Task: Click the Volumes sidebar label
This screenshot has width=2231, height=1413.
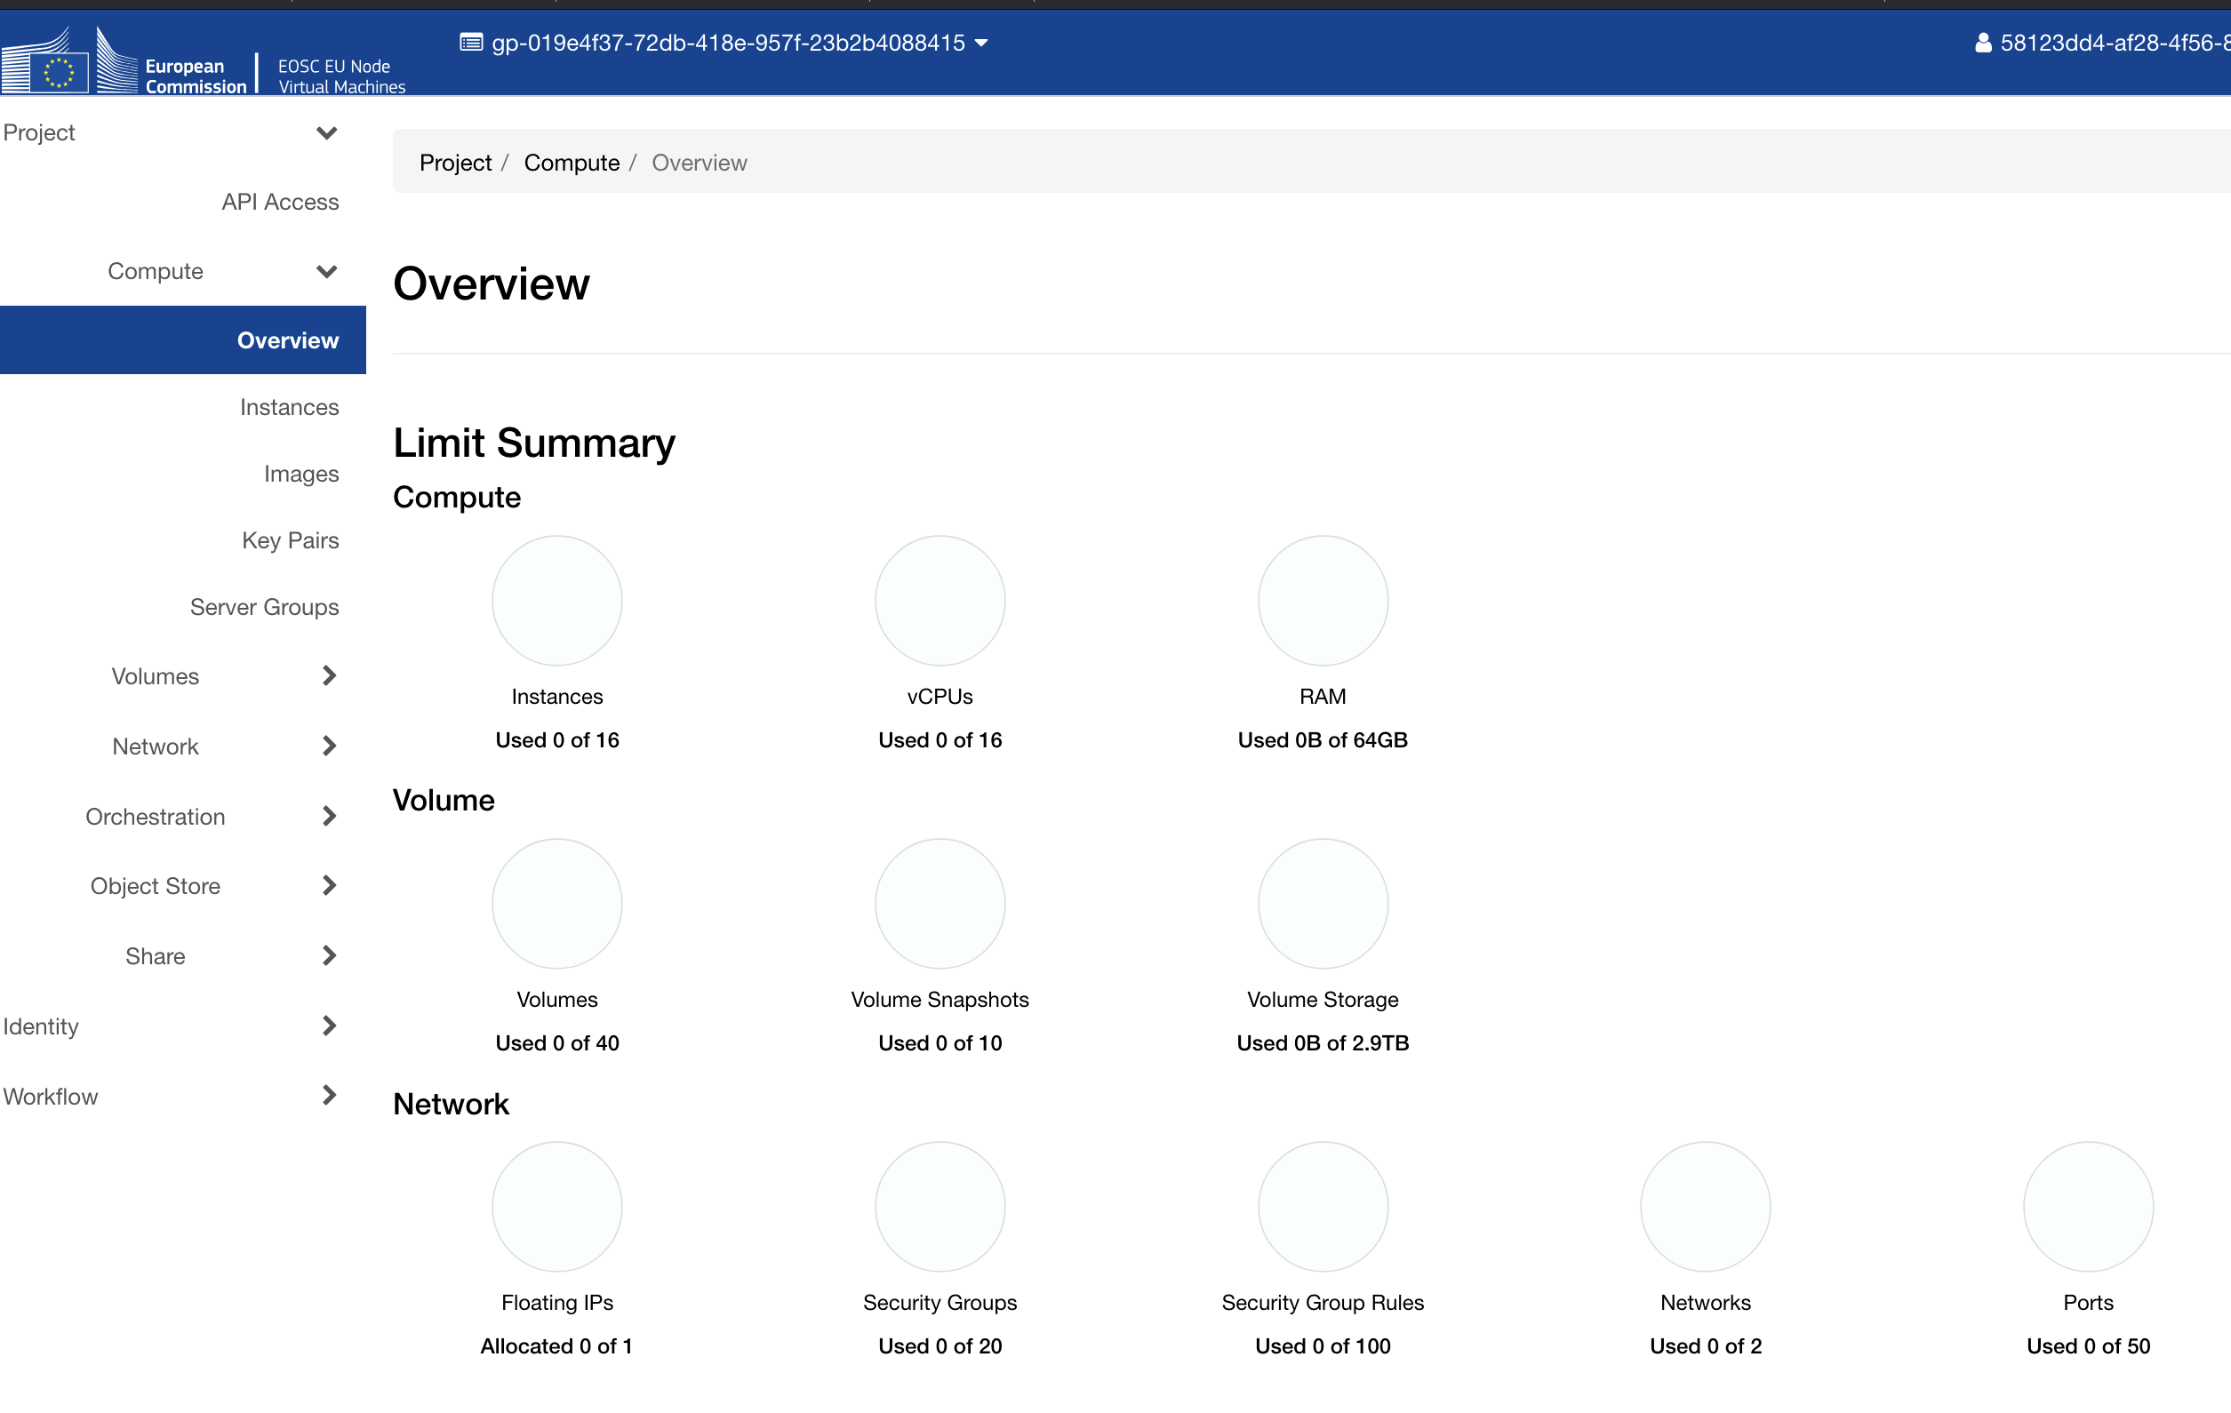Action: pyautogui.click(x=155, y=676)
